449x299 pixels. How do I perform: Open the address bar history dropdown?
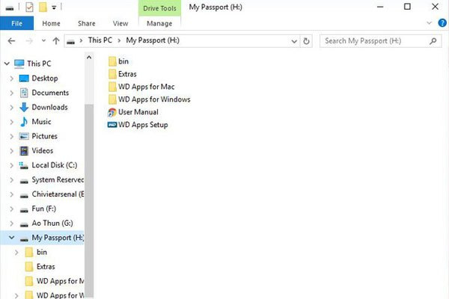click(294, 42)
